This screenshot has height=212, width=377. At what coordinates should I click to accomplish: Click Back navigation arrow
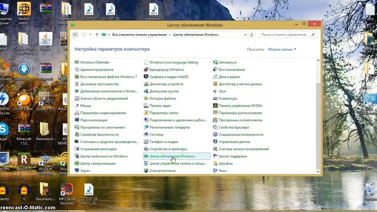[75, 35]
